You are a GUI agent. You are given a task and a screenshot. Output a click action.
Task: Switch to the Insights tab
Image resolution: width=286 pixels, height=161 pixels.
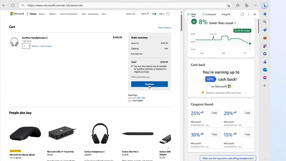(x=226, y=14)
